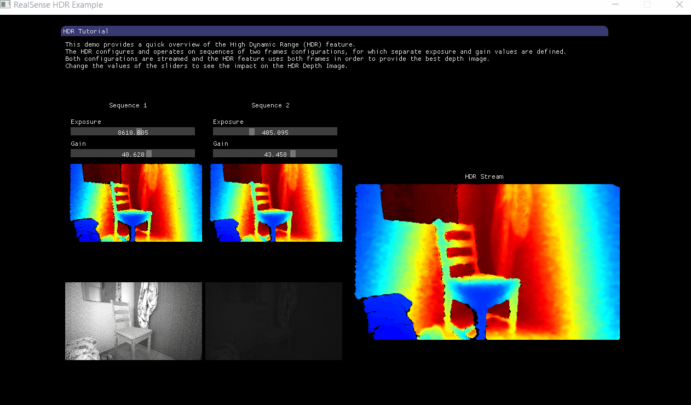The image size is (691, 405).
Task: Click the bright infrared chair image
Action: [134, 321]
